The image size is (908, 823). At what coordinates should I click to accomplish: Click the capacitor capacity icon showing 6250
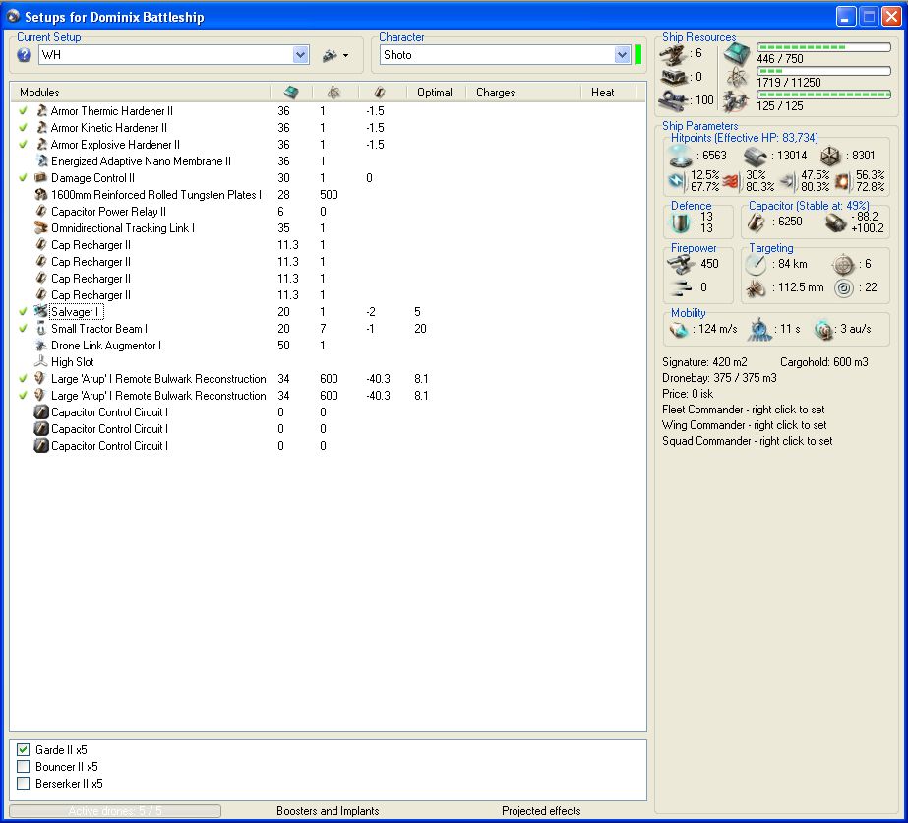pos(756,222)
